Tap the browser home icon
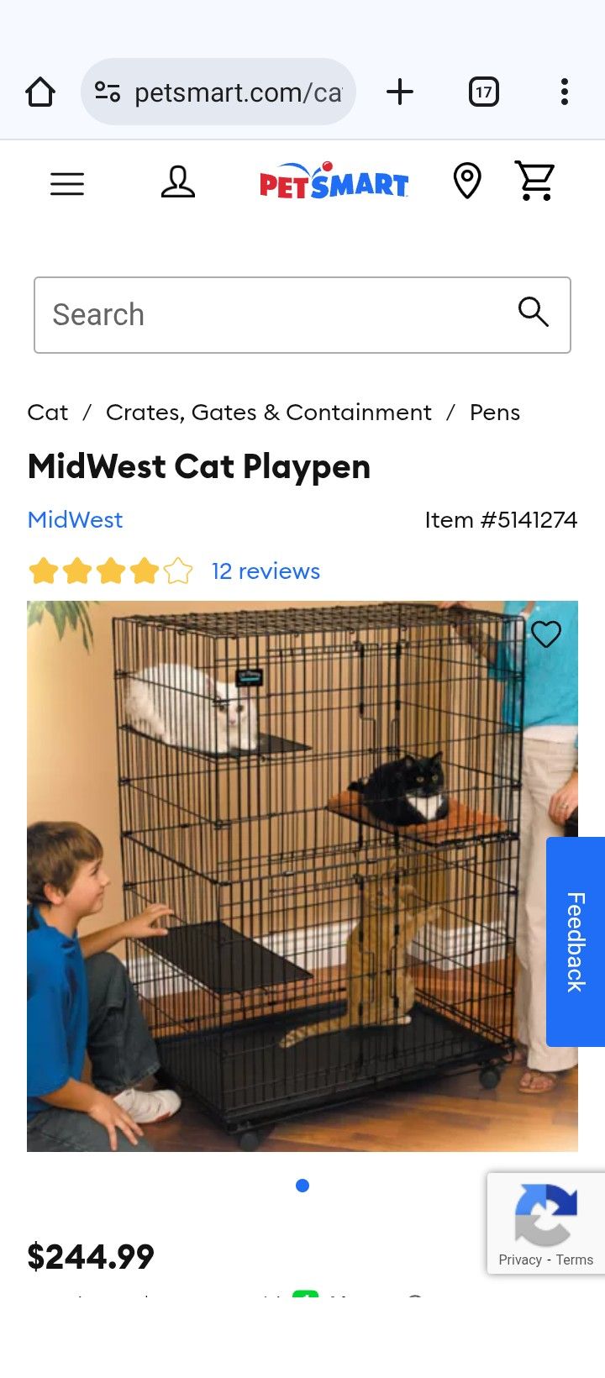Viewport: 605px width, 1378px height. click(40, 92)
